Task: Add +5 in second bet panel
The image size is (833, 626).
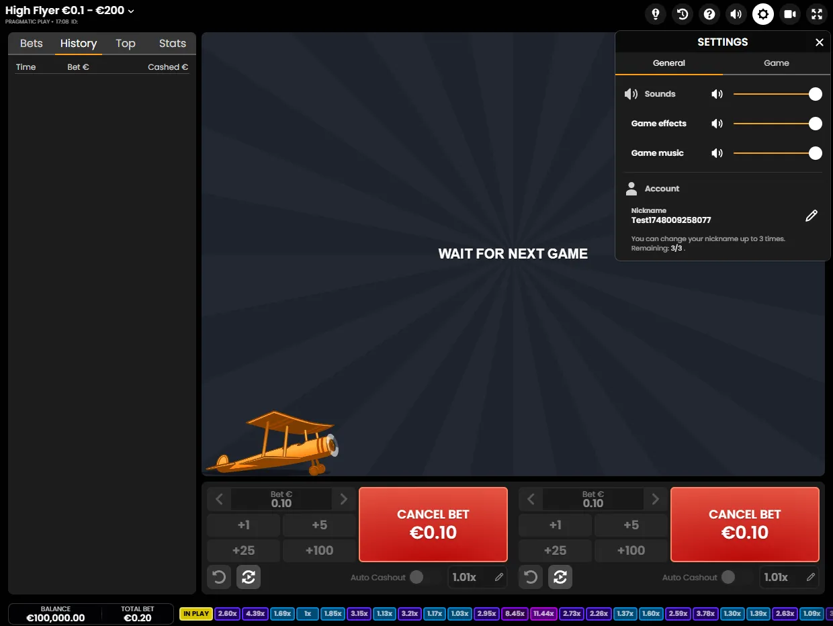Action: coord(631,525)
